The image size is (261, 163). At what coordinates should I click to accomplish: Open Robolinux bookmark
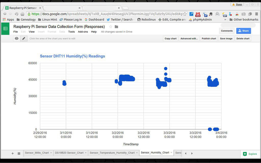point(147,19)
